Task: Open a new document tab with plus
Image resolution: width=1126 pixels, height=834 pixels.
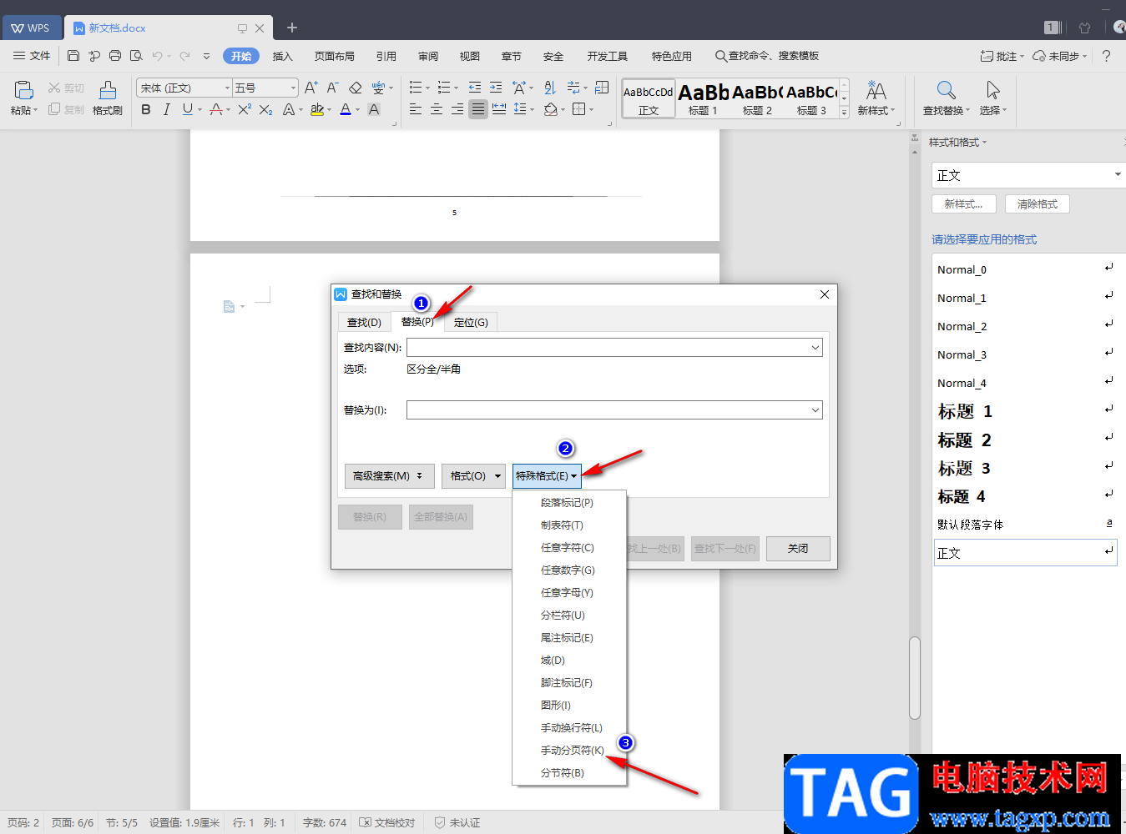Action: [x=292, y=28]
